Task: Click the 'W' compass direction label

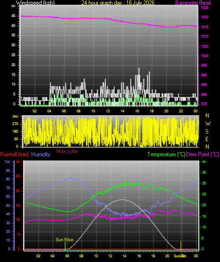Action: point(208,124)
